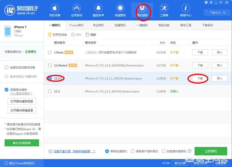Image resolution: width=232 pixels, height=167 pixels.
Task: Switch to 其他工具 tab
Action: [186, 25]
